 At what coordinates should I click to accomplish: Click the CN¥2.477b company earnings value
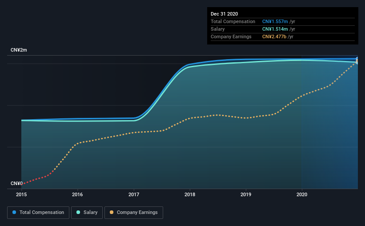[274, 36]
